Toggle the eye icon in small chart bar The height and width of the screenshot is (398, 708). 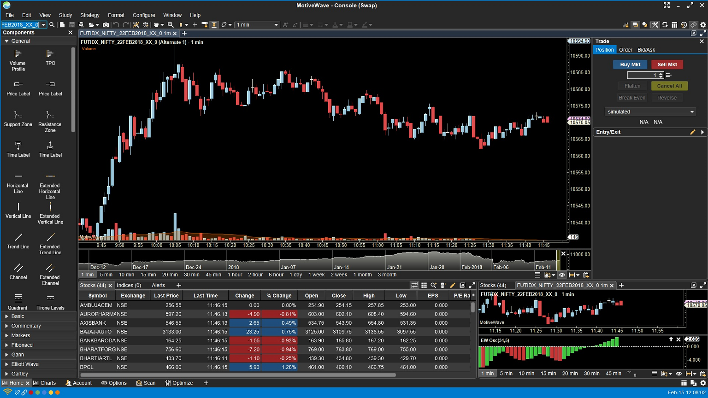(678, 374)
